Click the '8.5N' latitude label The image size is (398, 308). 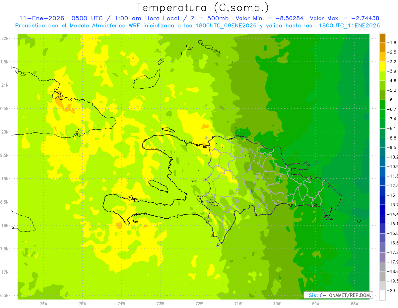pyautogui.click(x=5, y=202)
